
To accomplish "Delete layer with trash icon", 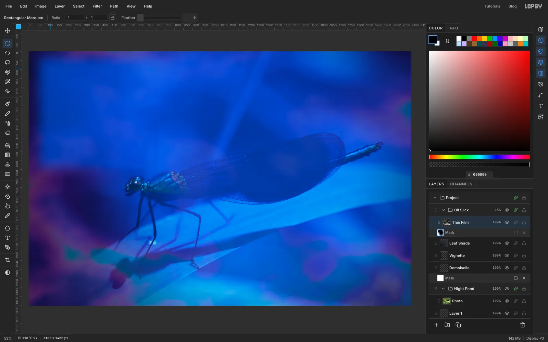I will (523, 325).
